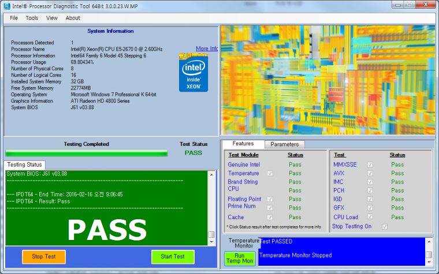This screenshot has height=274, width=439.
Task: Click the Run Temp Mon button
Action: [x=240, y=258]
